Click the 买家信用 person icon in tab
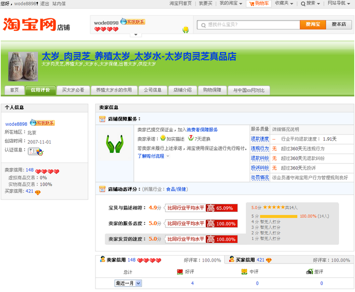This screenshot has height=292, width=355. (231, 259)
